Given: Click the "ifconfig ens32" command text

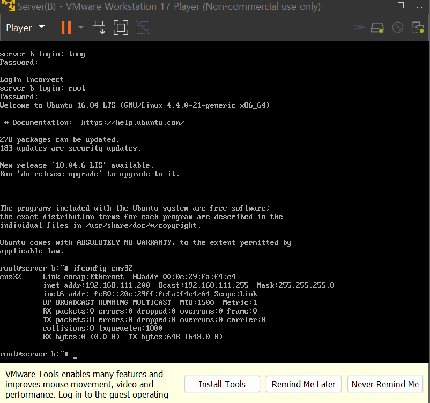Looking at the screenshot, I should 103,268.
